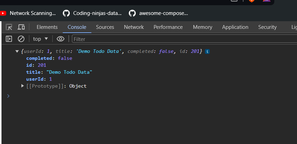Clear the console with the ban icon

pos(21,39)
